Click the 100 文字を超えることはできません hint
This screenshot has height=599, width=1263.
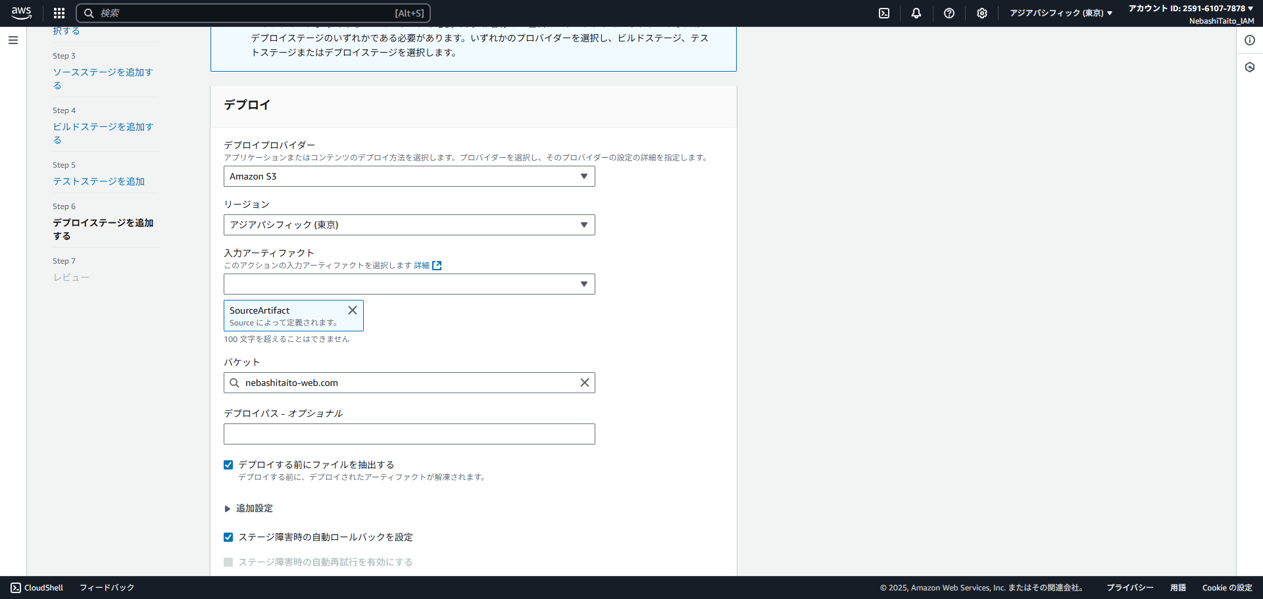tap(287, 339)
